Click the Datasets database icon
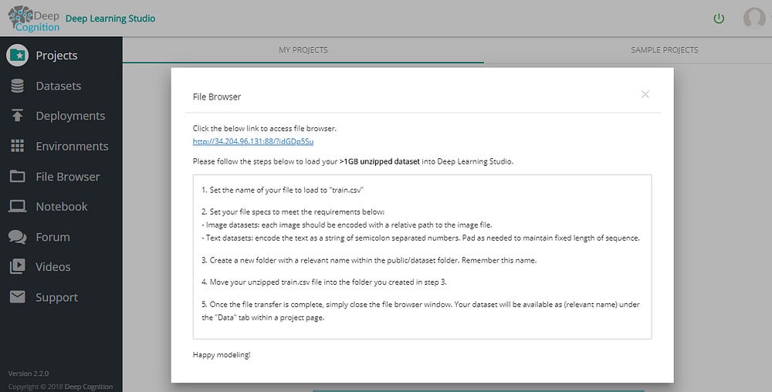This screenshot has height=392, width=772. tap(17, 86)
